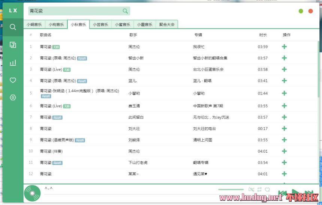
Task: Click the search field containing 青花瓷
Action: coord(75,11)
